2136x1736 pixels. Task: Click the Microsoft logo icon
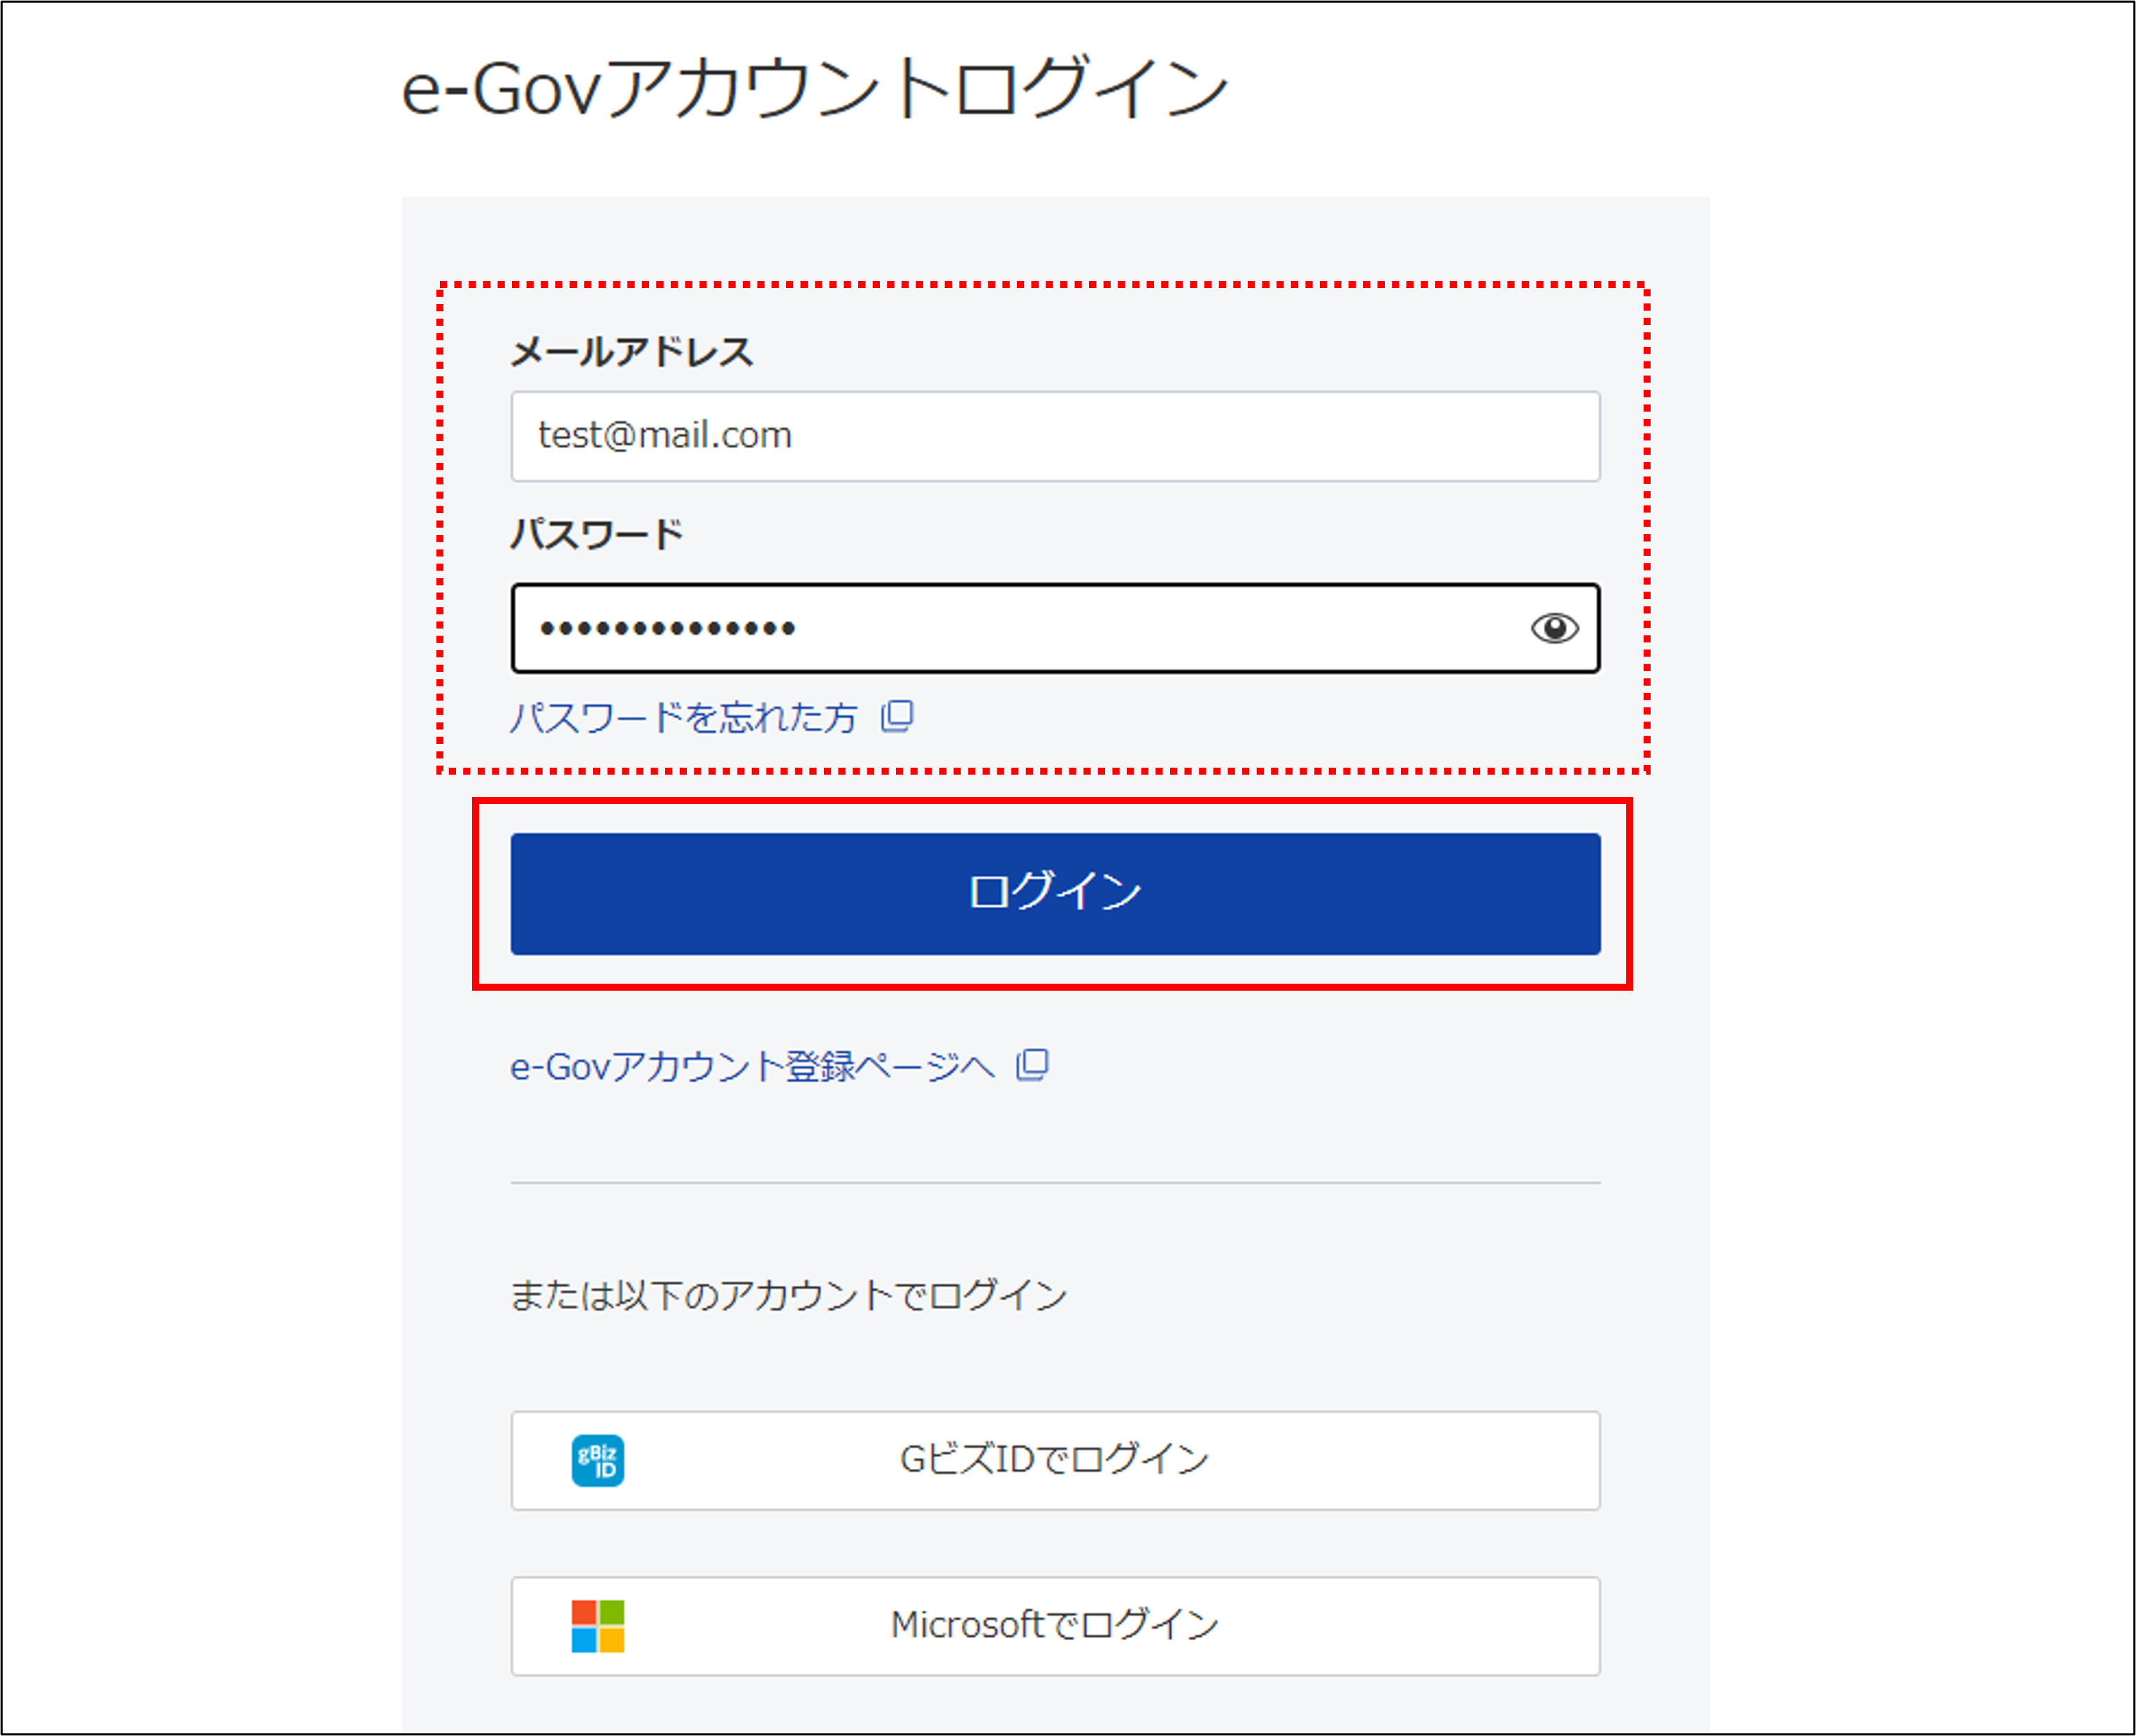[598, 1626]
